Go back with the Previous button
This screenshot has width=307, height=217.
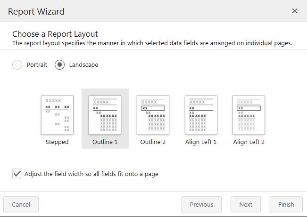click(201, 204)
